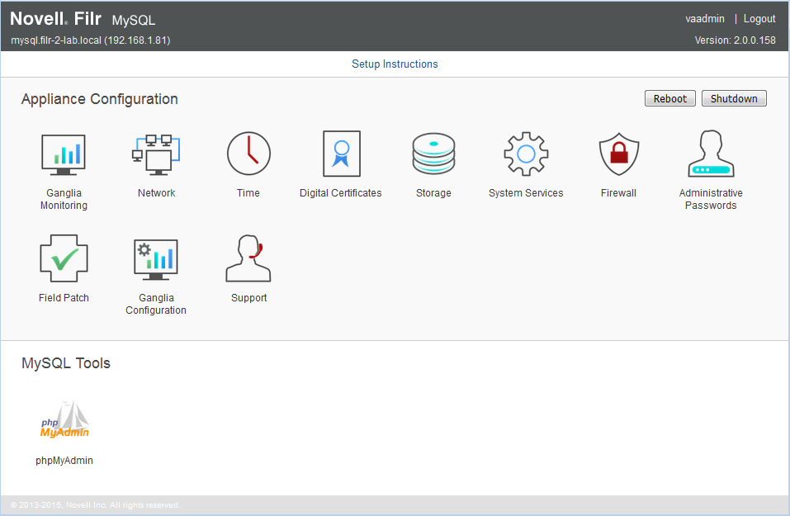Launch phpMyAdmin from its logo
The height and width of the screenshot is (516, 790).
click(x=65, y=419)
